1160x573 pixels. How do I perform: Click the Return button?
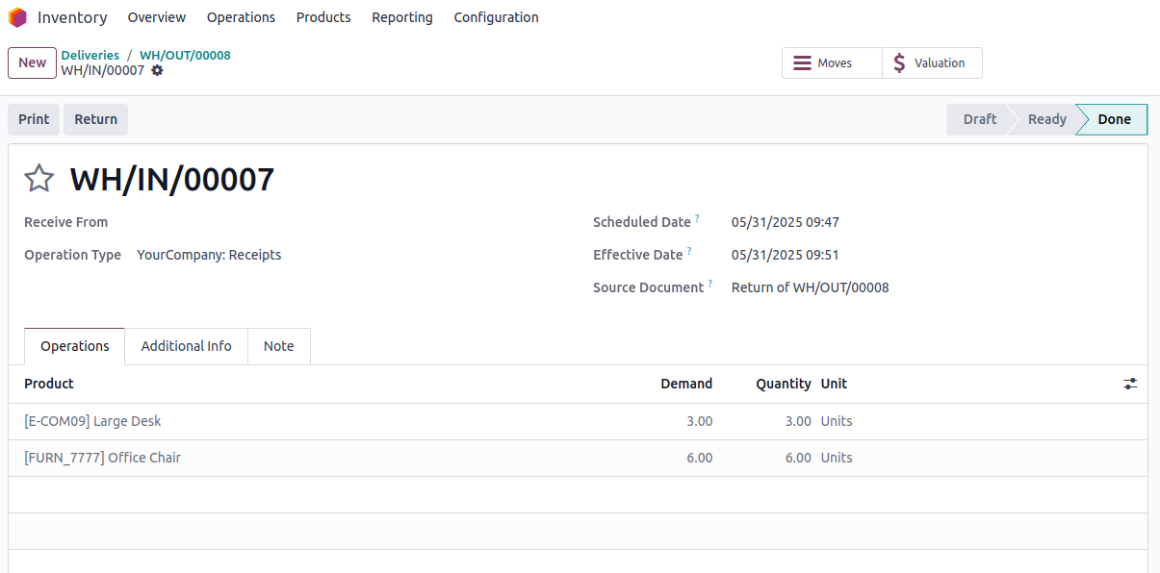pyautogui.click(x=96, y=119)
